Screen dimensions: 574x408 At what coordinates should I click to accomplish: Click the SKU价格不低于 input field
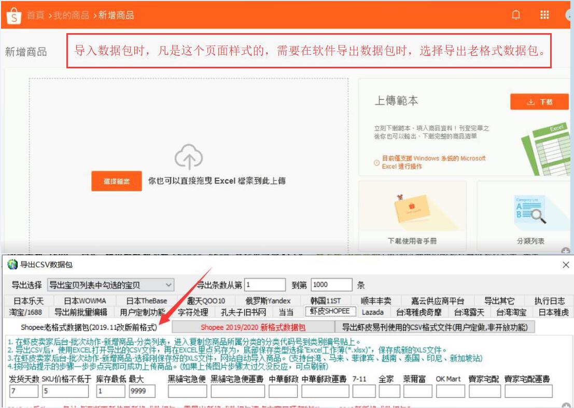coord(65,391)
